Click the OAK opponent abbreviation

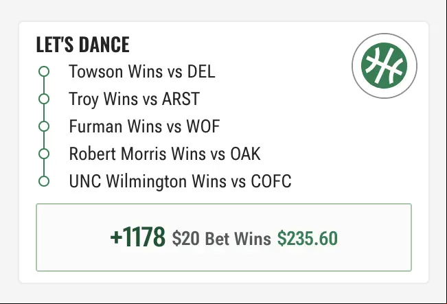(245, 154)
